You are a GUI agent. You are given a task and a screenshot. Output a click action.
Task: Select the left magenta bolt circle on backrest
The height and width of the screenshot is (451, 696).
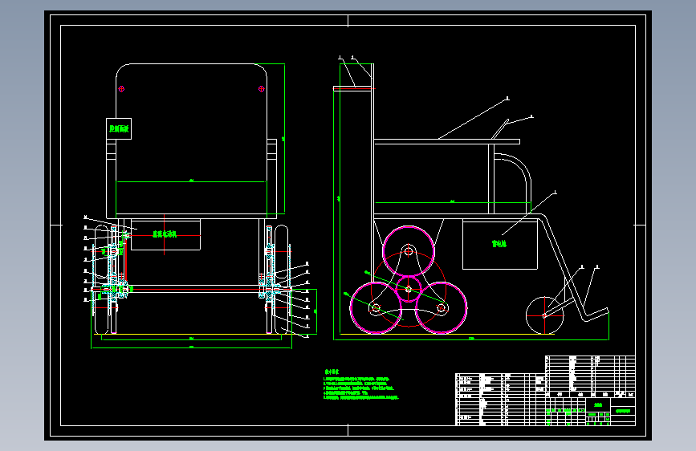click(x=121, y=89)
